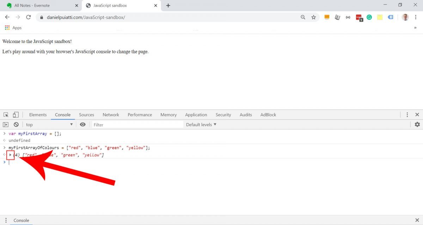Click the address bar URL
The height and width of the screenshot is (225, 423).
tap(86, 17)
